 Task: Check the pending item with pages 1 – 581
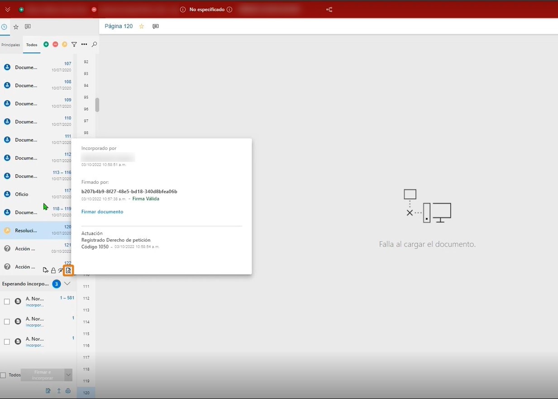click(7, 302)
